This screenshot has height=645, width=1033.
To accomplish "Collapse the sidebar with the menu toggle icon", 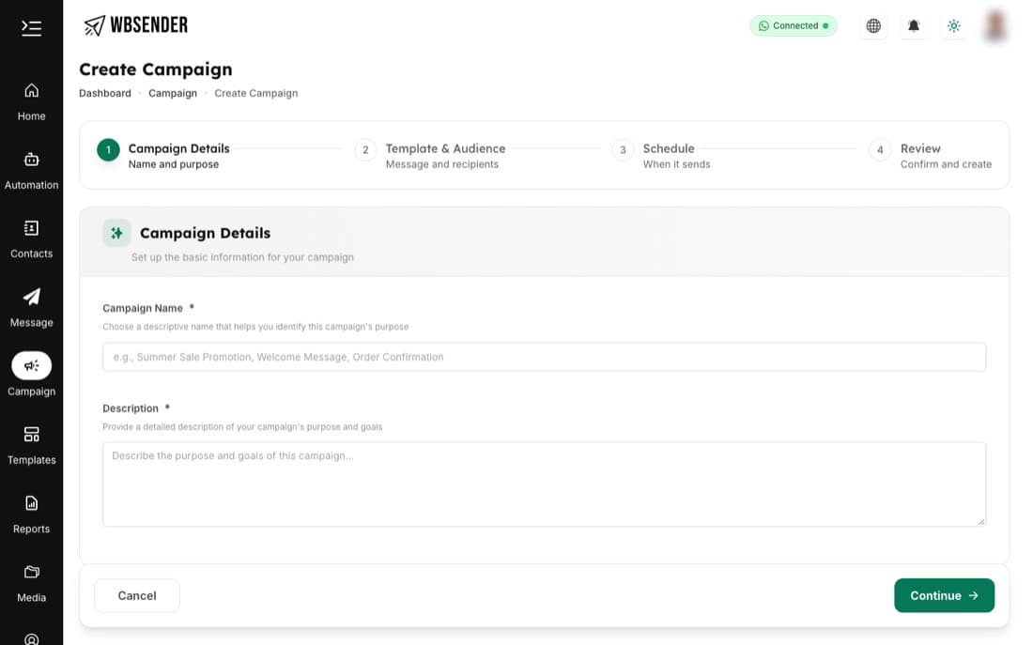I will click(31, 27).
